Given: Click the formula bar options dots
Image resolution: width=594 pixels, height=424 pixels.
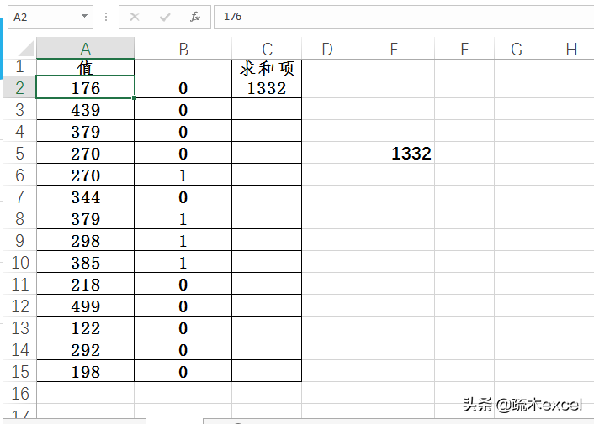Looking at the screenshot, I should [106, 17].
